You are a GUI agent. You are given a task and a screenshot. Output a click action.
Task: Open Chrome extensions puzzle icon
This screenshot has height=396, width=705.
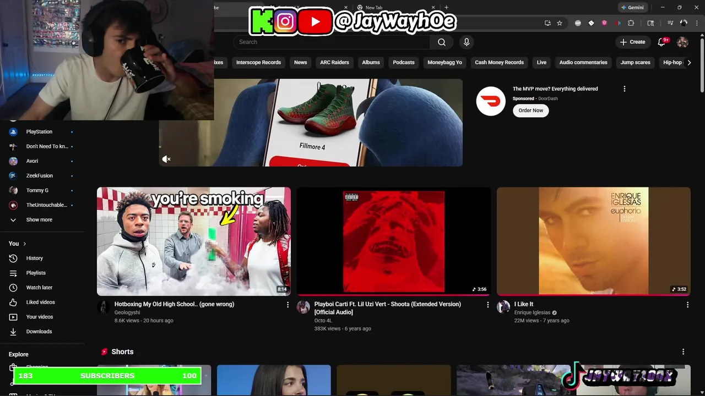click(x=631, y=23)
